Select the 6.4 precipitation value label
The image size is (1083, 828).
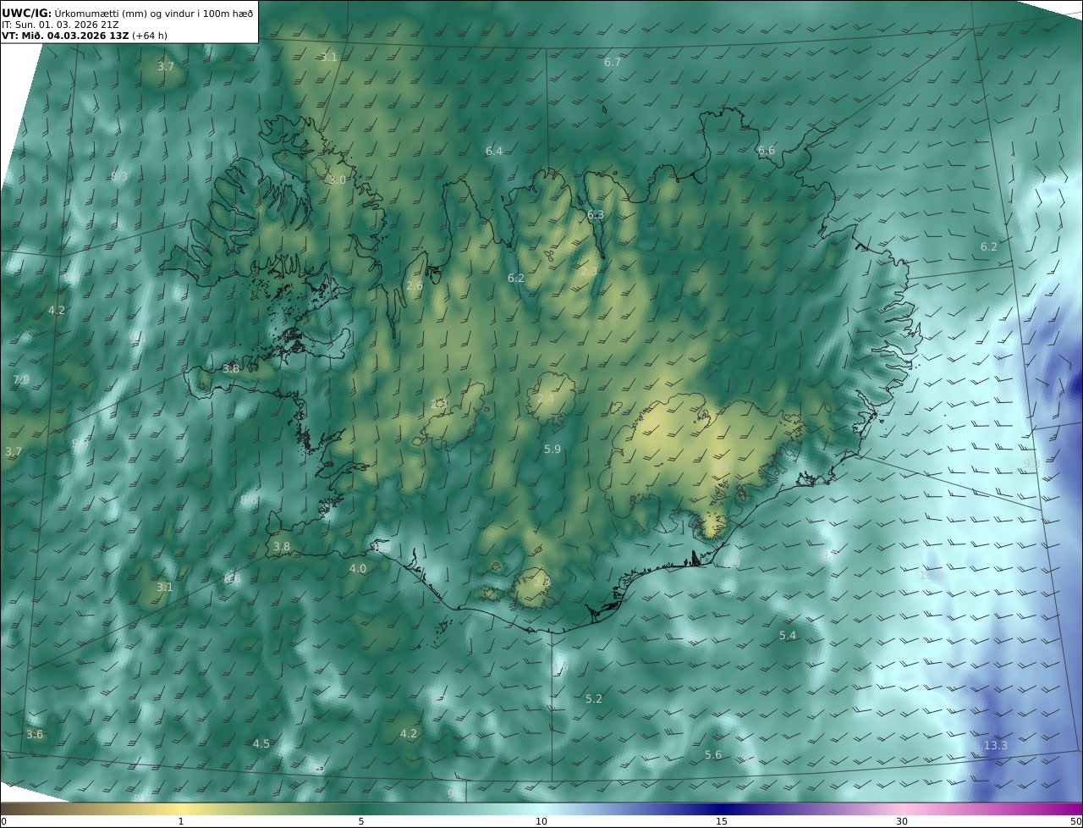click(x=494, y=152)
